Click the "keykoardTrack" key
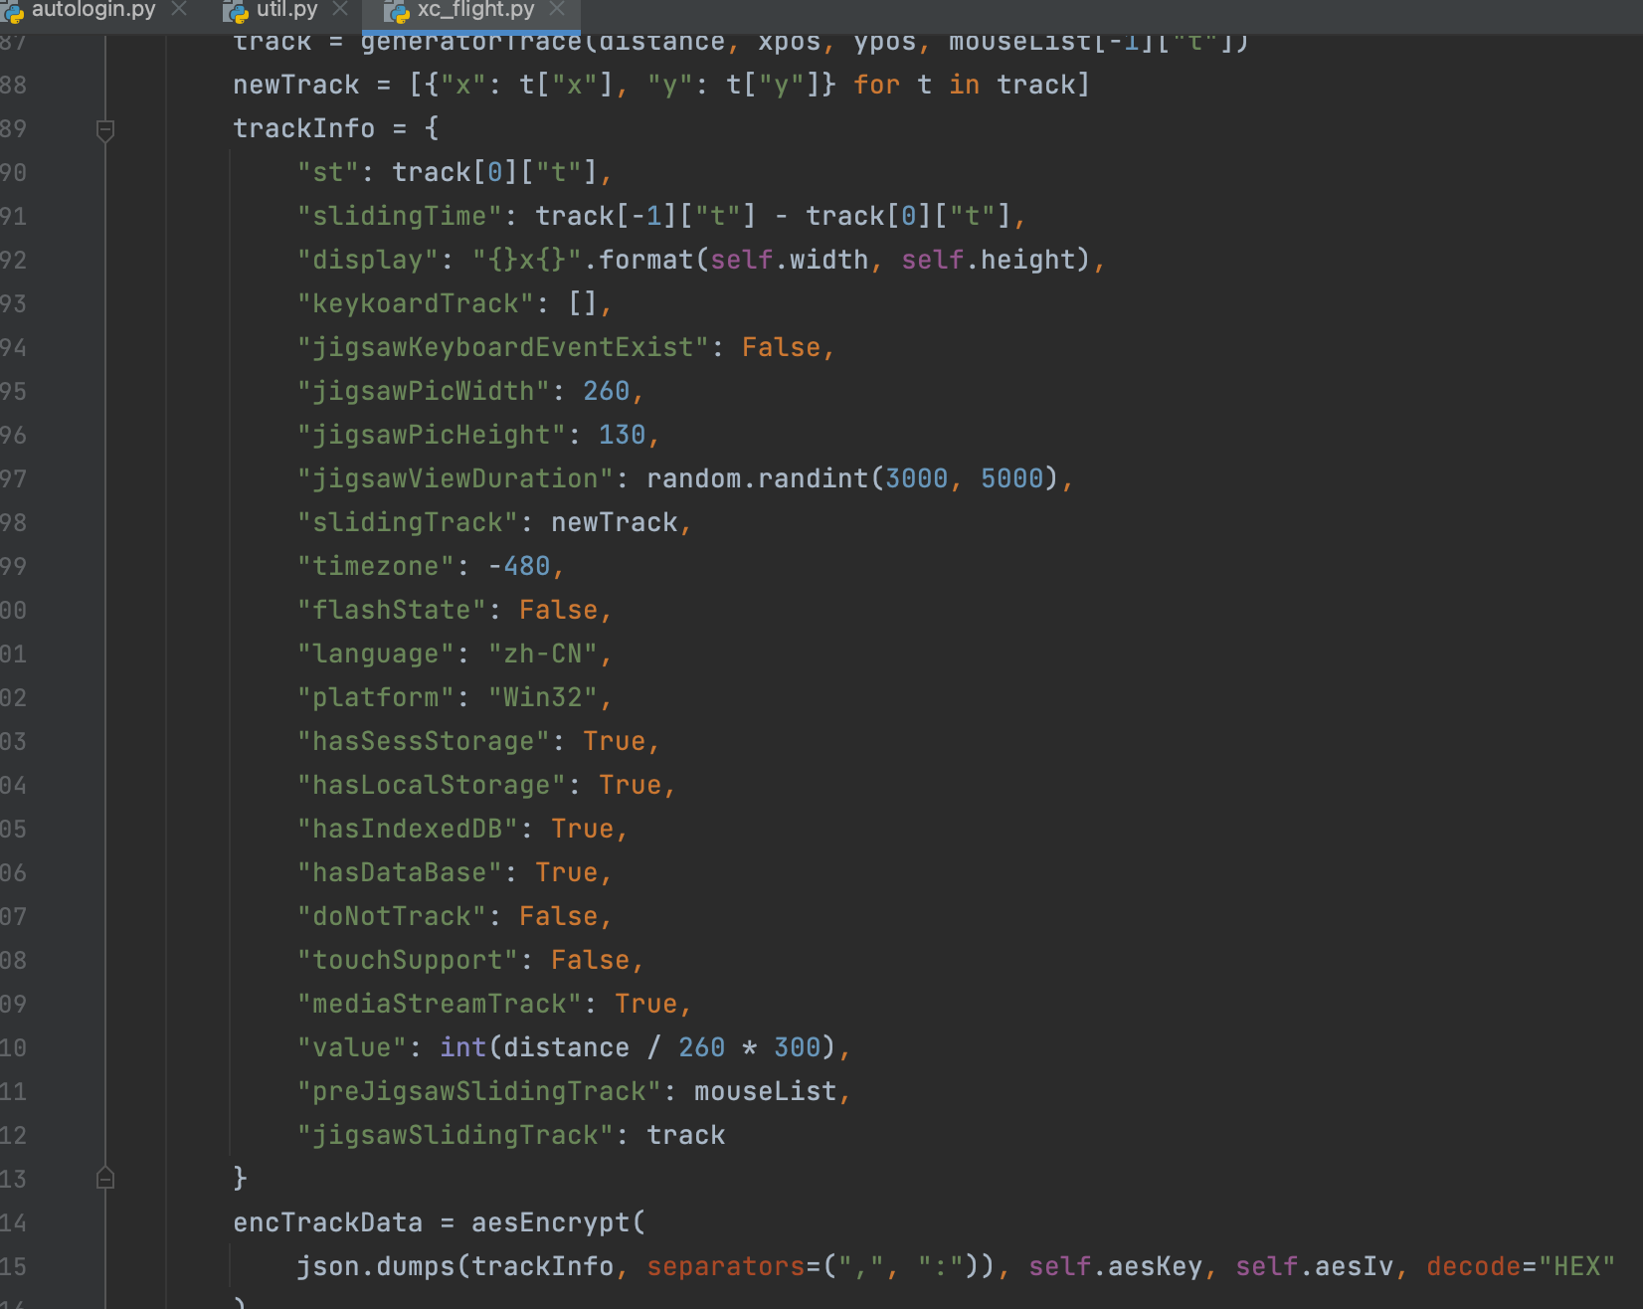This screenshot has width=1643, height=1309. [x=416, y=303]
